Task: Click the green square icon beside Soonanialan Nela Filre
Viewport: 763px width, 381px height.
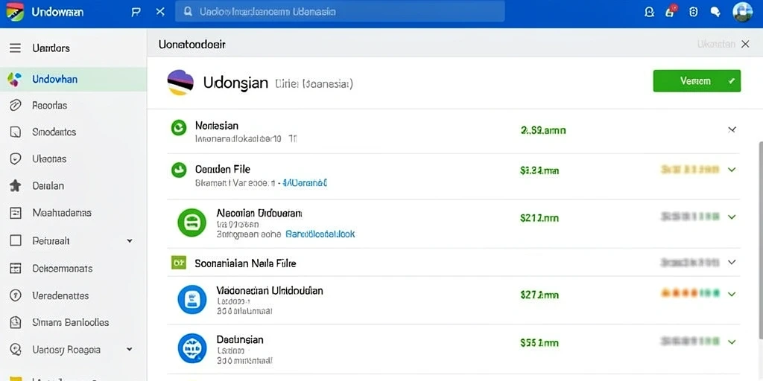Action: click(x=179, y=263)
